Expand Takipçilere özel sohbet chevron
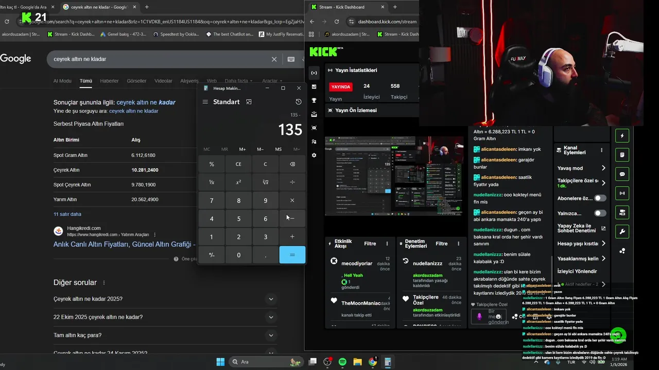The image size is (659, 370). click(x=603, y=183)
